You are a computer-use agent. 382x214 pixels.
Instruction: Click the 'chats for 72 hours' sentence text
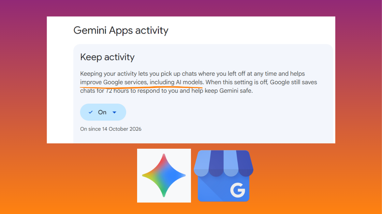coord(166,91)
